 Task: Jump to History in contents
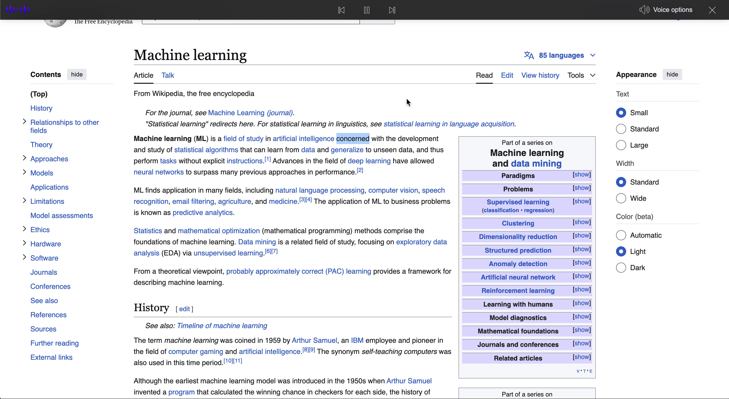[41, 108]
